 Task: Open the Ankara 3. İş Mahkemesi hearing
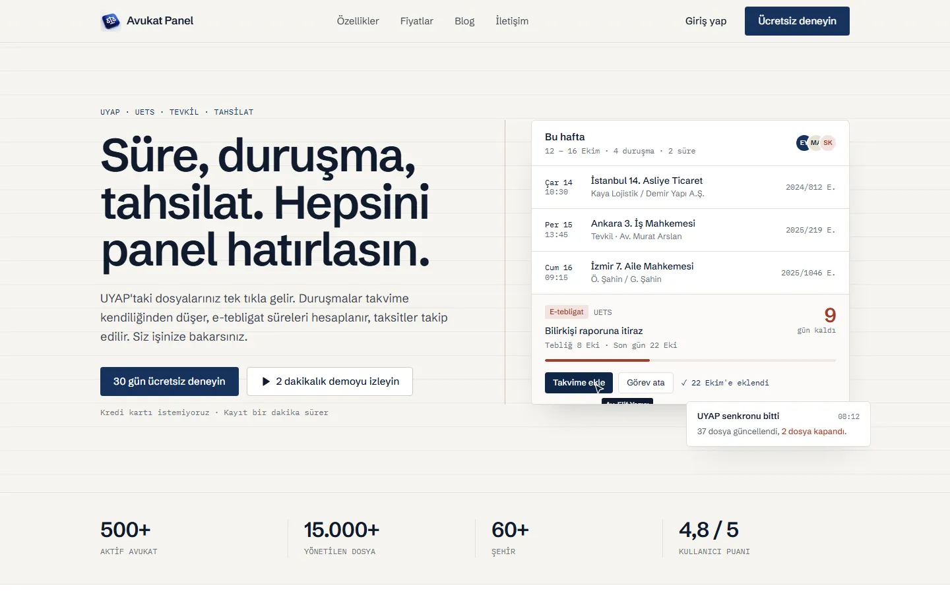tap(690, 230)
